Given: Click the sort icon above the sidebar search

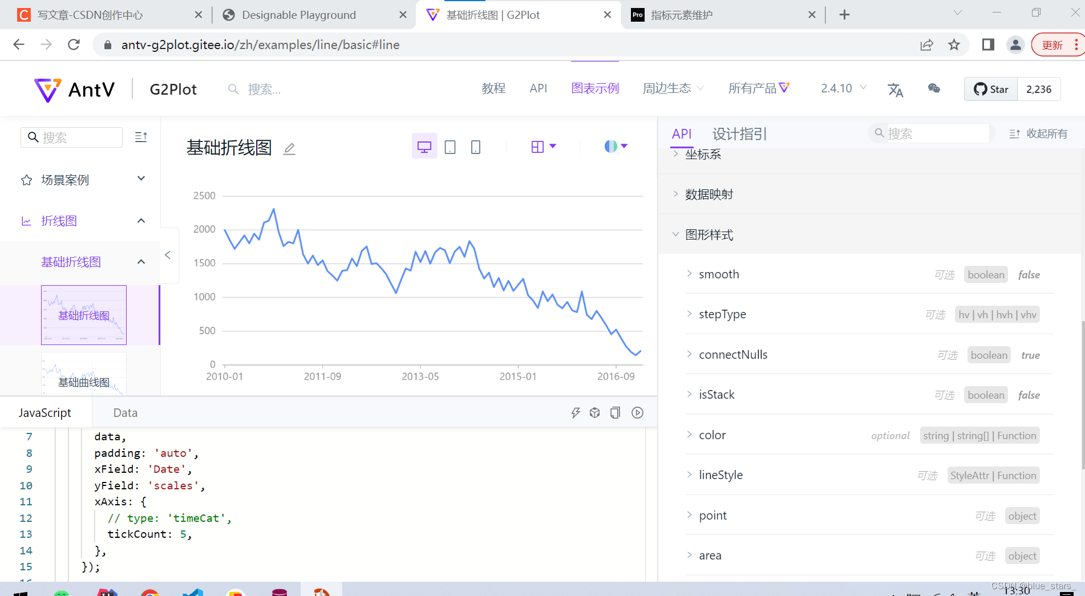Looking at the screenshot, I should [140, 137].
